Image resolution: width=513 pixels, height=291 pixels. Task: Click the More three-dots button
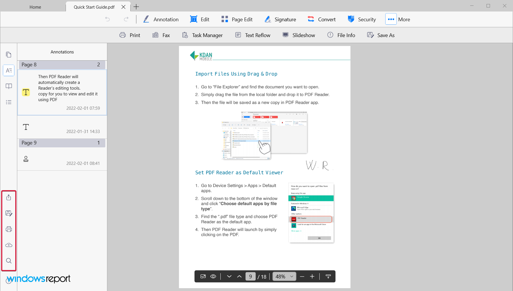click(391, 19)
